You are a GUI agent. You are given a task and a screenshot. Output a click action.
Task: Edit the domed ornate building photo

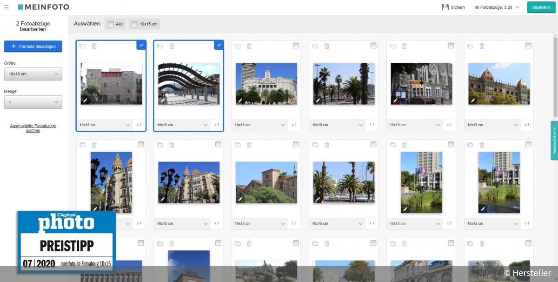tap(473, 100)
